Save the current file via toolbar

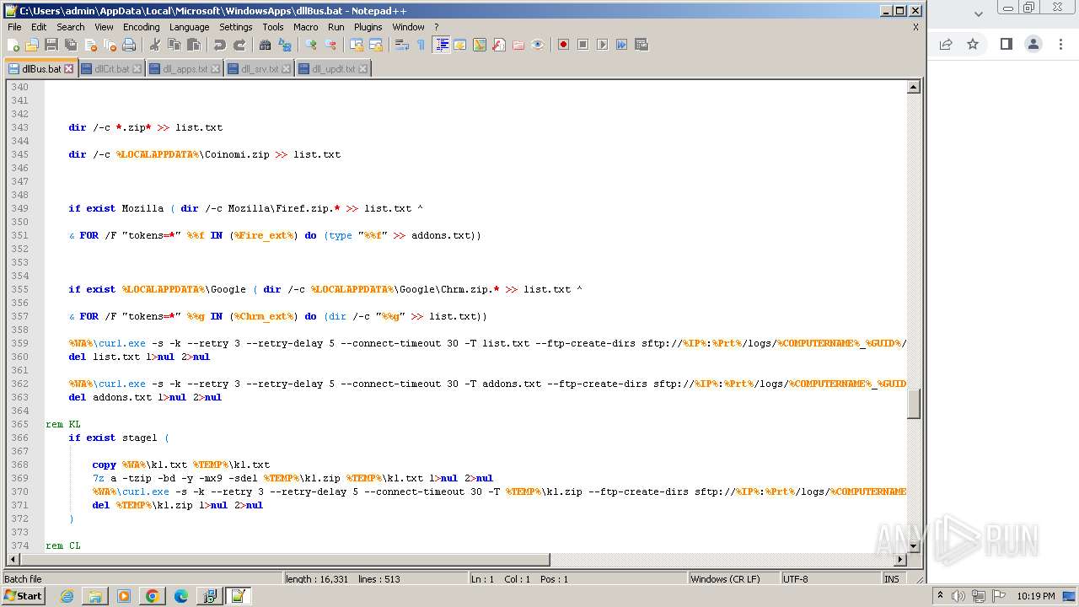51,45
